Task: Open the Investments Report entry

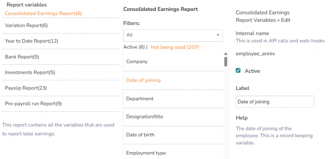Action: pos(30,73)
